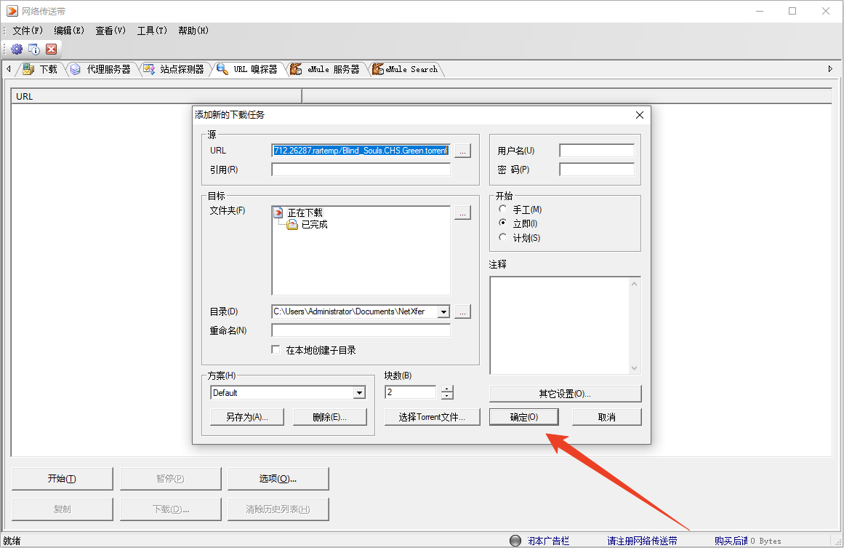Image resolution: width=844 pixels, height=548 pixels.
Task: Open the 方案 Default scheme dropdown
Action: pyautogui.click(x=358, y=393)
